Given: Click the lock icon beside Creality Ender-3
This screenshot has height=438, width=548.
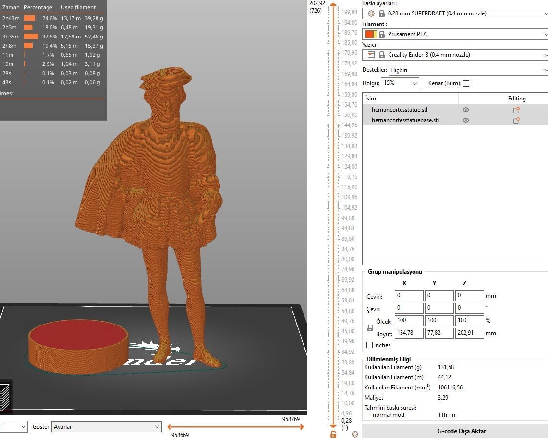Looking at the screenshot, I should pyautogui.click(x=382, y=55).
